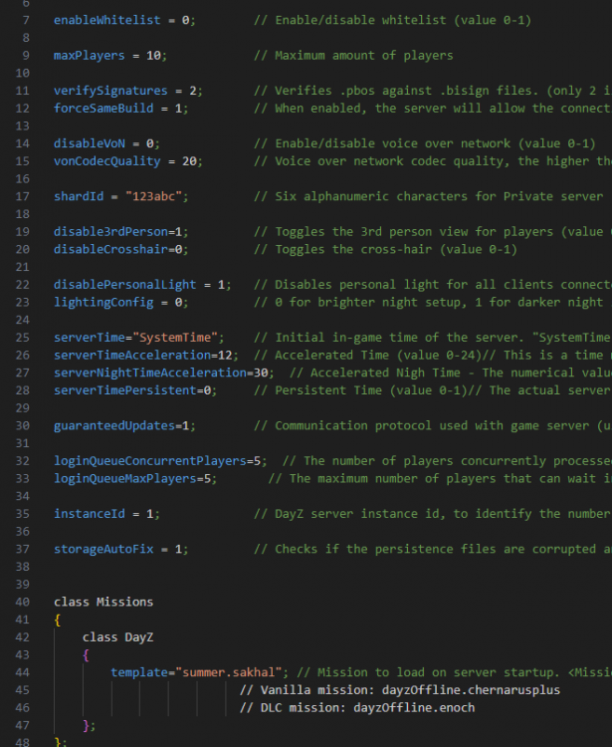The image size is (612, 747).
Task: Click the value 20 on vonCodecQuality line
Action: click(189, 161)
